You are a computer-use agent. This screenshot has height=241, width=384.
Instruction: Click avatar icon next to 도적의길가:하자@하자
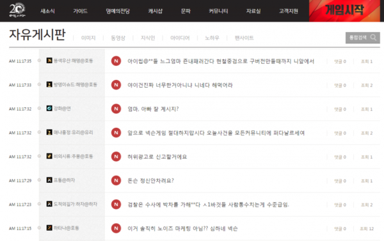coord(49,204)
